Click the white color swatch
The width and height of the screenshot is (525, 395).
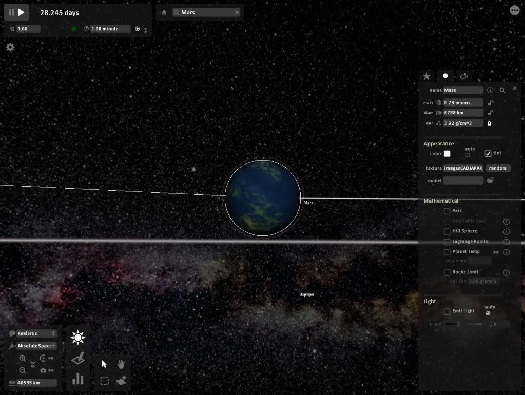[447, 154]
